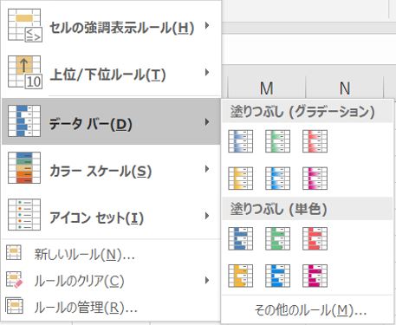Open セルの強調表示ルール(H) submenu

point(111,25)
